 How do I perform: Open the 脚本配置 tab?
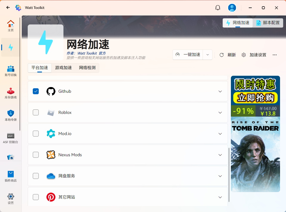point(268,23)
